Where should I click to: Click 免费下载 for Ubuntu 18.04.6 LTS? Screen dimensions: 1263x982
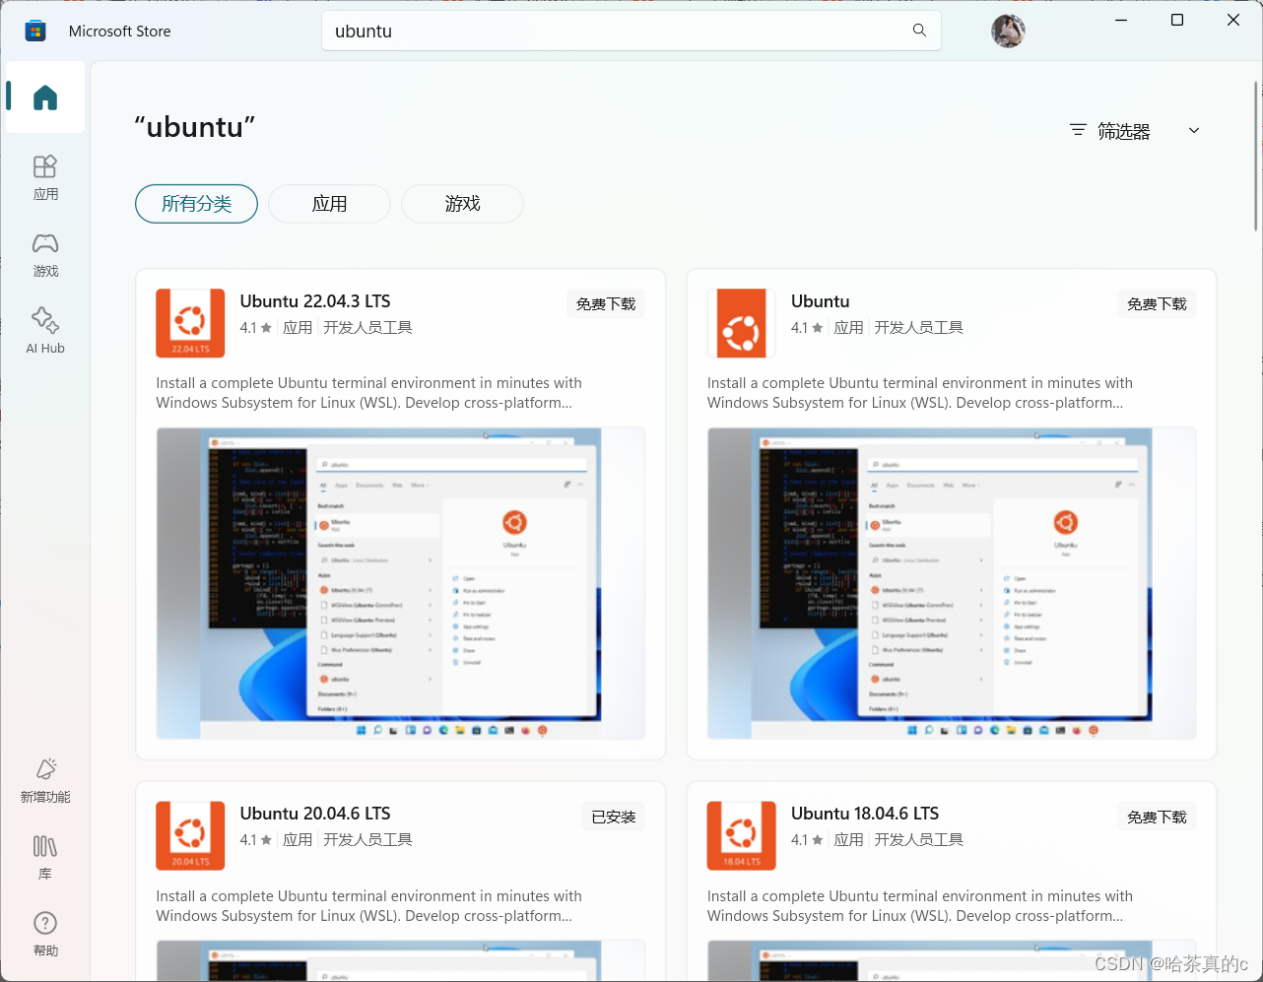tap(1157, 817)
